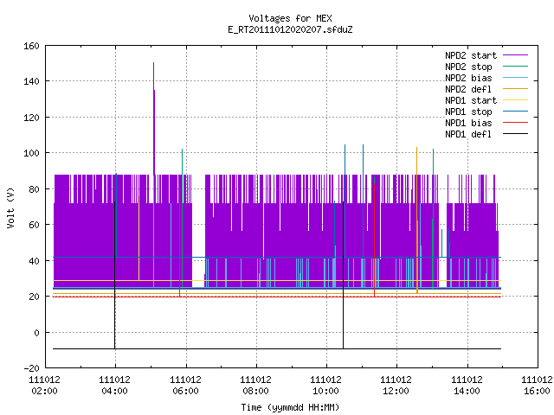Click the y-axis tick value 160

(x=31, y=46)
